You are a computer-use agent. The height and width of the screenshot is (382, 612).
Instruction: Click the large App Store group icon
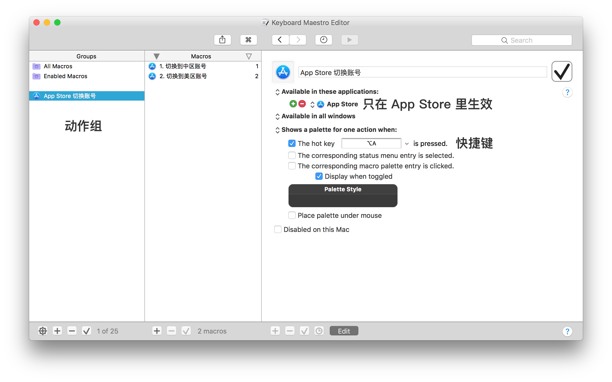[x=283, y=72]
